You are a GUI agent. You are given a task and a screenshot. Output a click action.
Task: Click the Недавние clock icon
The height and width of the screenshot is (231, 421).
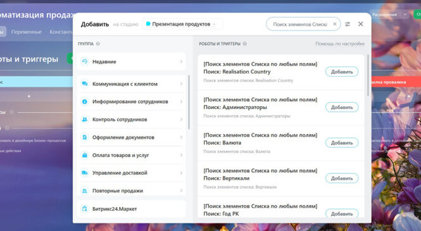(x=85, y=61)
